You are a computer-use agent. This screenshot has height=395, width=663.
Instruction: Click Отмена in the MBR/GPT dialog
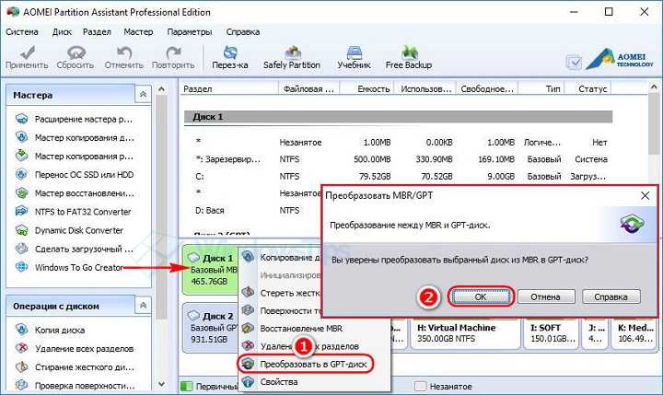coord(545,296)
